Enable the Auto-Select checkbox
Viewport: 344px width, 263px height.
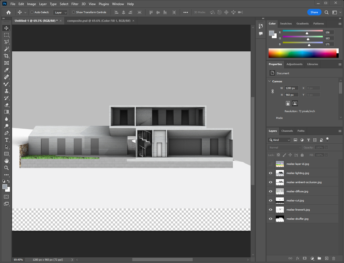click(32, 12)
